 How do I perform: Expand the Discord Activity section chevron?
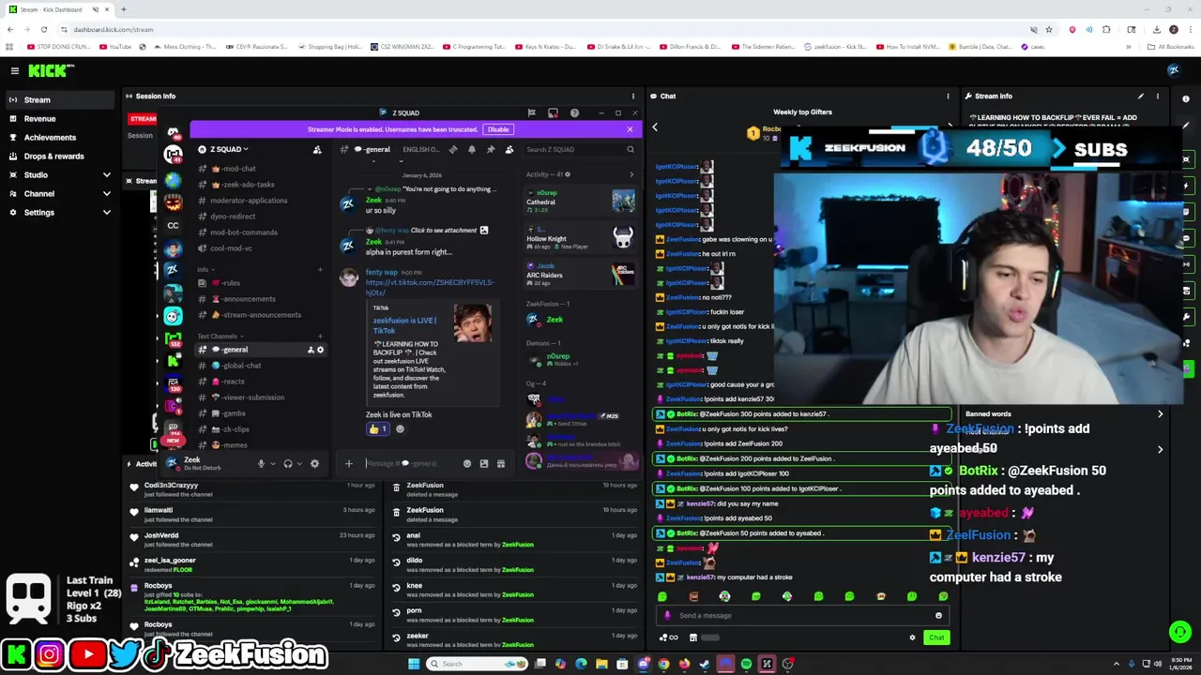(x=631, y=174)
